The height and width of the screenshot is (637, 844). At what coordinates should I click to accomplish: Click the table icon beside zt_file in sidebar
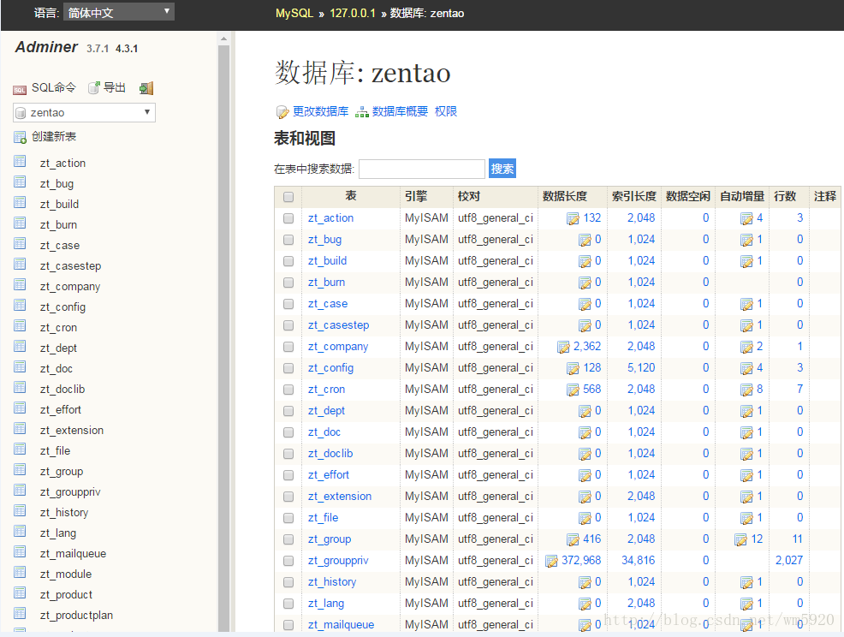(x=20, y=449)
